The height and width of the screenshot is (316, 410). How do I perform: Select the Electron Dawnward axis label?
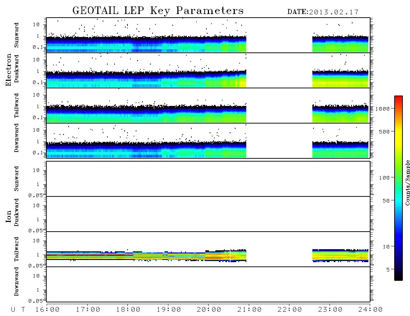tap(17, 138)
